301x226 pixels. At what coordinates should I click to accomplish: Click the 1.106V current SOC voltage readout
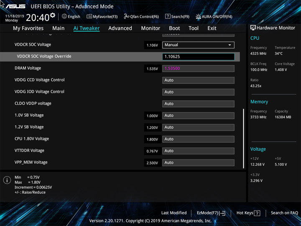click(x=152, y=45)
